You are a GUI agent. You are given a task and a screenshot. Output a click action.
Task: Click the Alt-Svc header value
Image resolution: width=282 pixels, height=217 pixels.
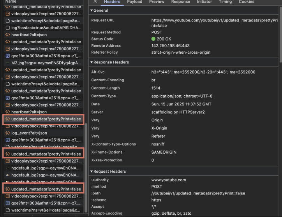tap(203, 72)
